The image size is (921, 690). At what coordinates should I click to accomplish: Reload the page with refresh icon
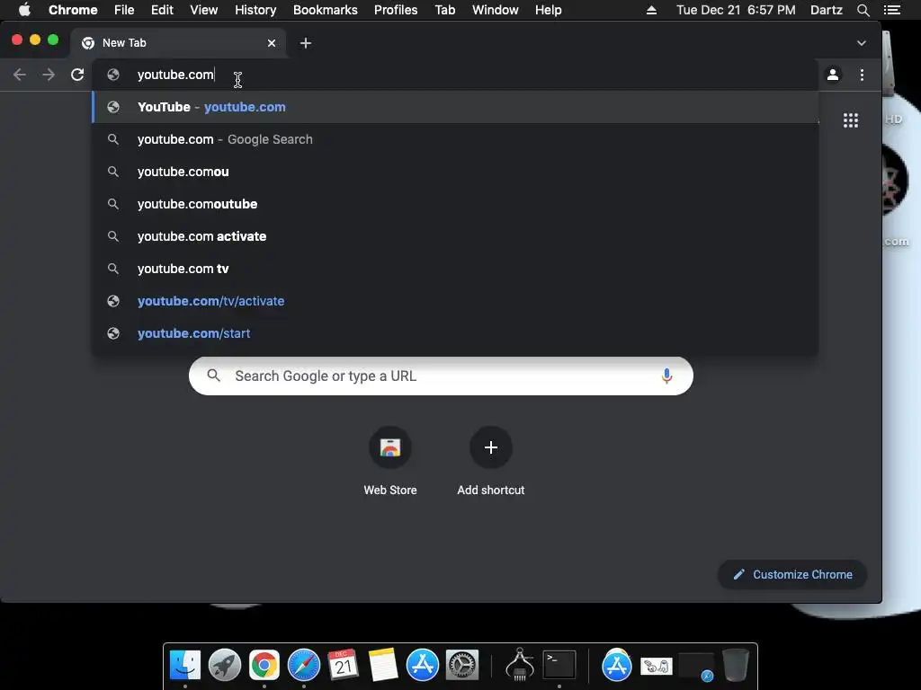(x=77, y=75)
